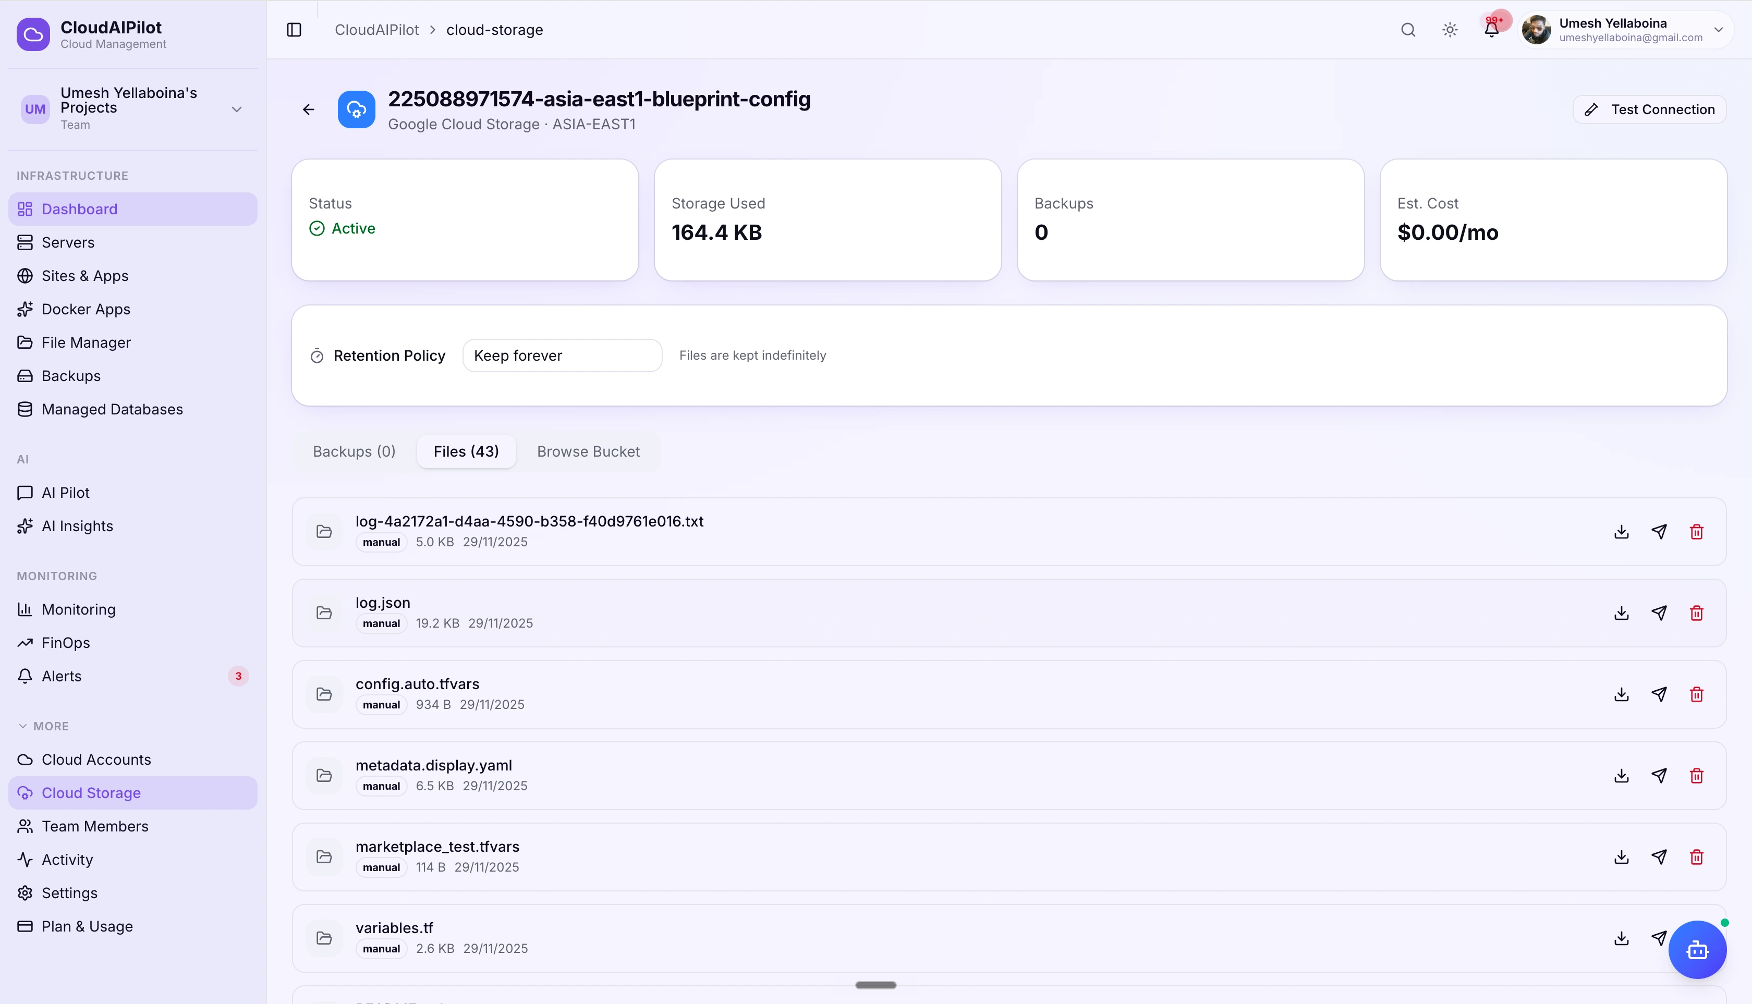Open Alerts with 3 badge
This screenshot has width=1752, height=1004.
pyautogui.click(x=132, y=677)
